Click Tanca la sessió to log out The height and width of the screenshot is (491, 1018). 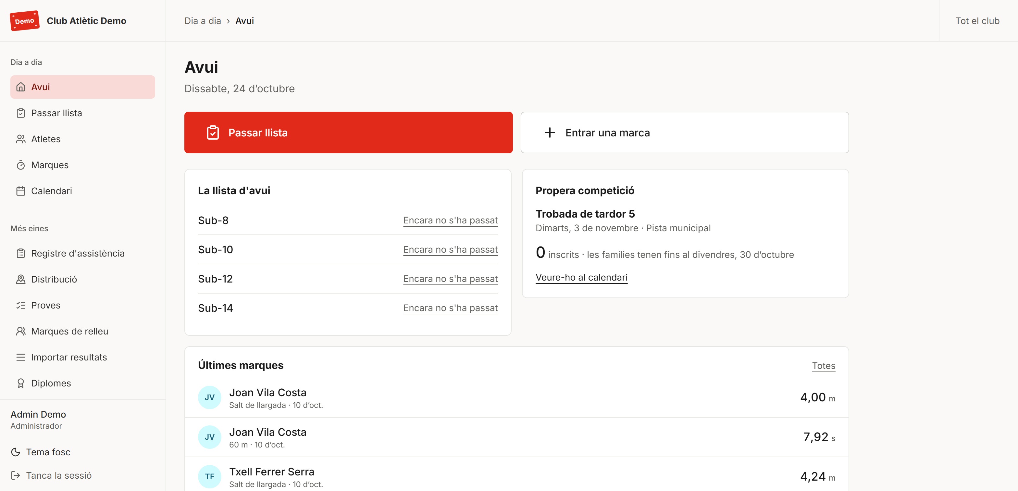click(x=51, y=475)
